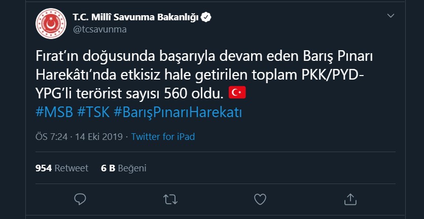The image size is (424, 219).
Task: View the 954 Retweet list
Action: 62,168
